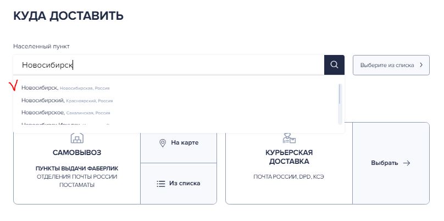Click the bulleted list icon
Image resolution: width=444 pixels, height=221 pixels.
click(161, 184)
